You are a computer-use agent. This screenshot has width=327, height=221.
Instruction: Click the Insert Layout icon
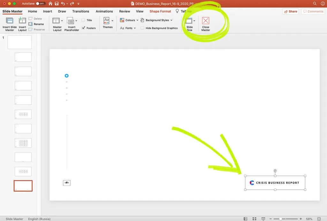[22, 21]
